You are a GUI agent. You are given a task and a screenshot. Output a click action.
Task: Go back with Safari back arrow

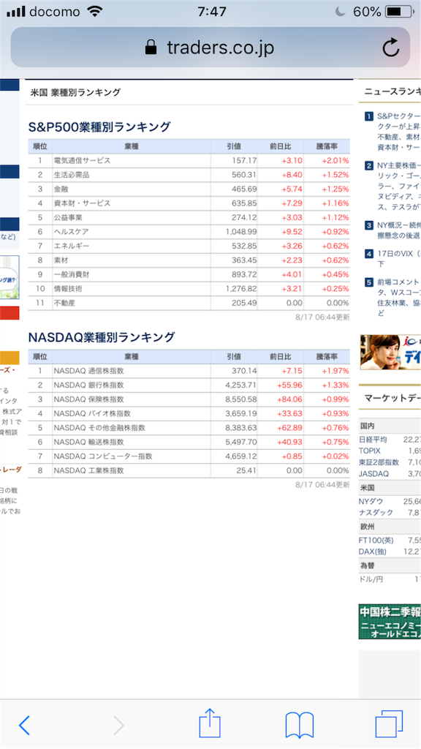click(24, 725)
